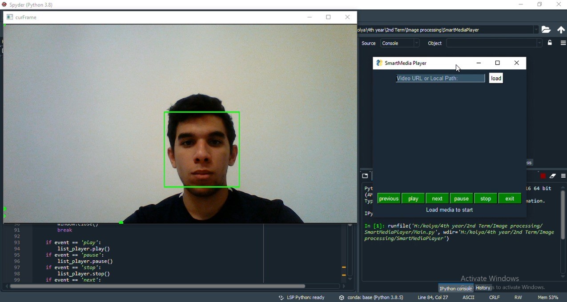Click the red interrupt kernel icon
The image size is (567, 302).
[x=543, y=176]
